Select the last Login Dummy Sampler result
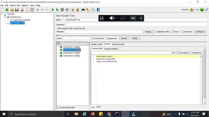 [72, 56]
